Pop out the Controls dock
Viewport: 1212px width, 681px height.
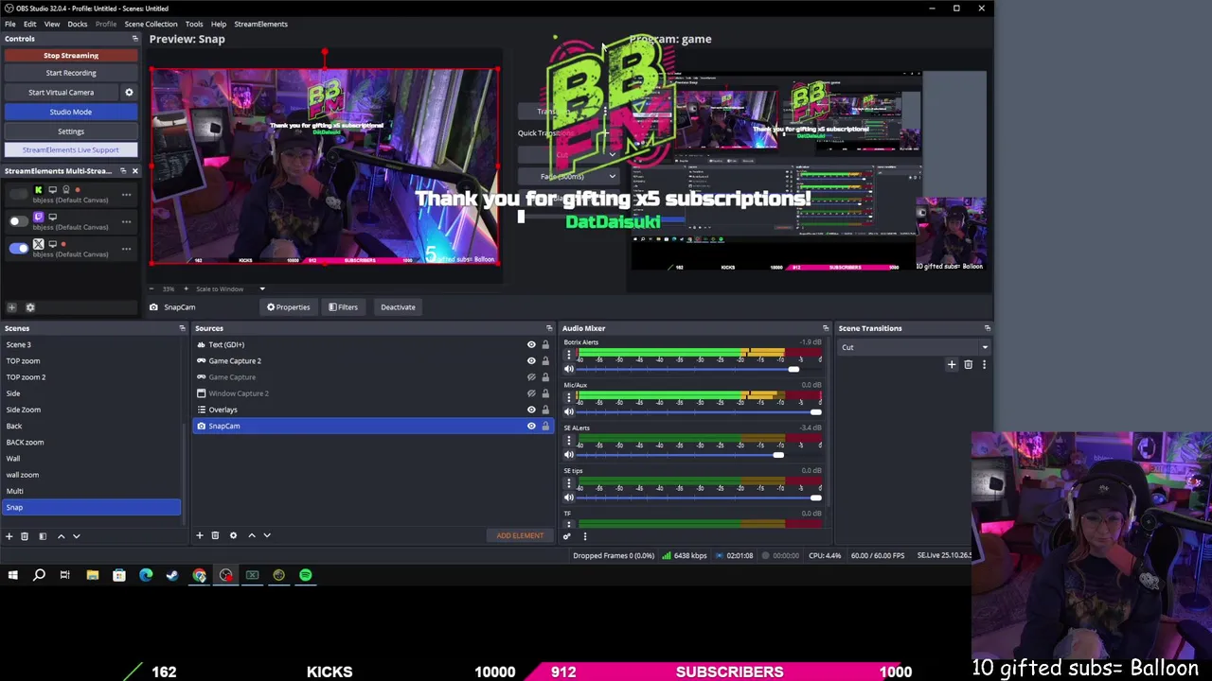134,39
